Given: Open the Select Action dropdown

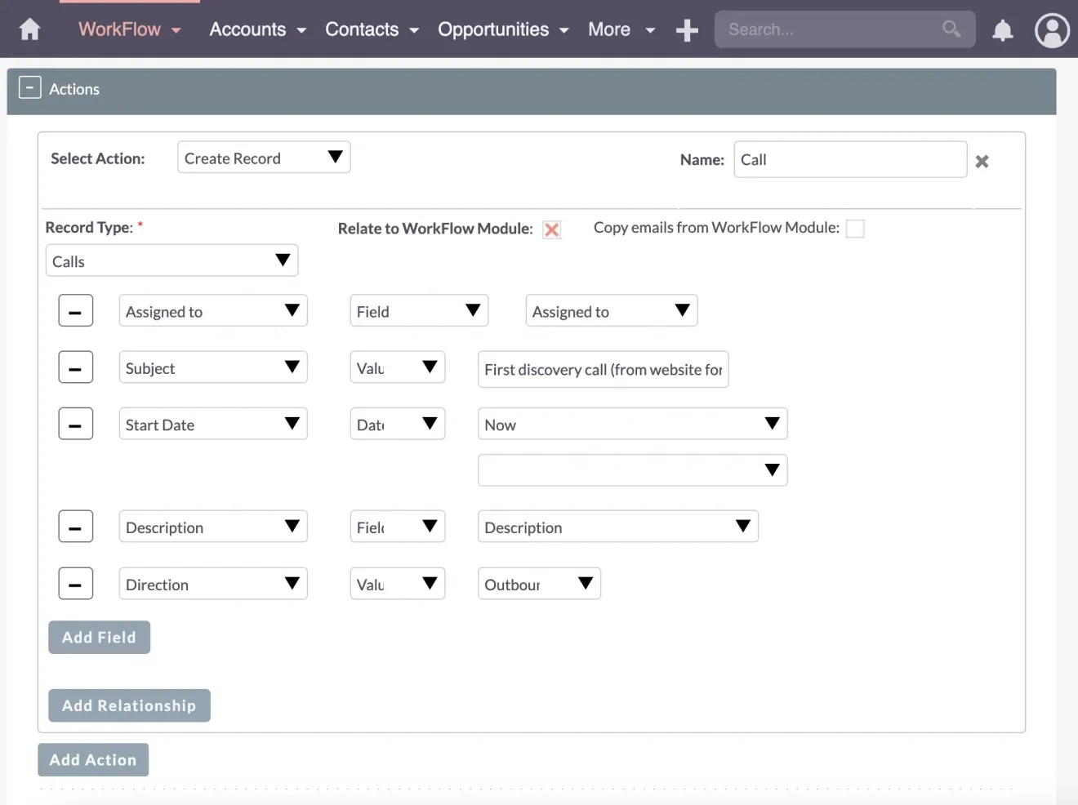Looking at the screenshot, I should coord(263,157).
